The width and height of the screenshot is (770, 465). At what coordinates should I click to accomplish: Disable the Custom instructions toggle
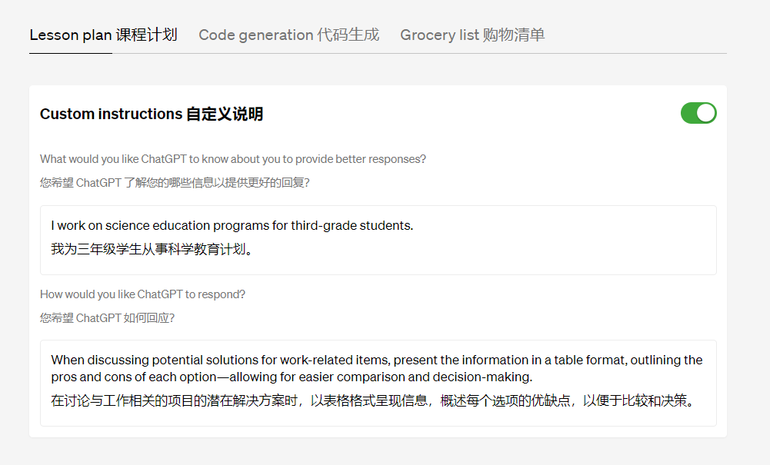click(698, 113)
